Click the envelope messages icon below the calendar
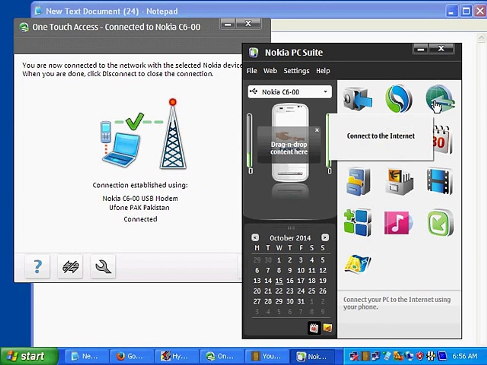The height and width of the screenshot is (365, 487). click(x=327, y=327)
